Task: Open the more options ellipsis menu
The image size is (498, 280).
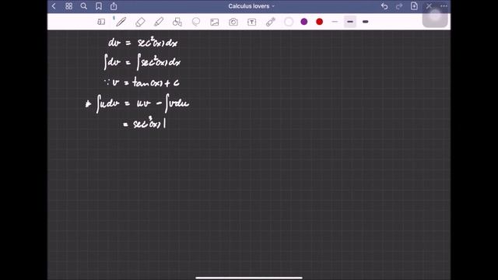Action: point(444,6)
